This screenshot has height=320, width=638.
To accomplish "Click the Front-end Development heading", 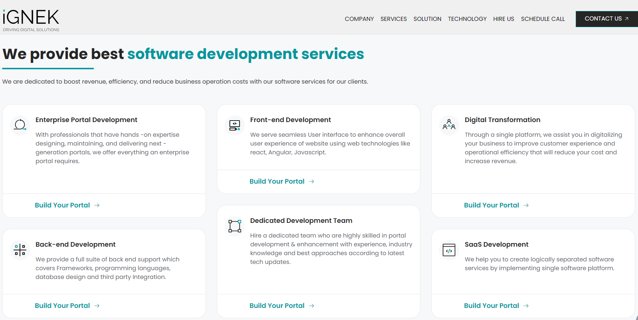I will click(x=291, y=120).
